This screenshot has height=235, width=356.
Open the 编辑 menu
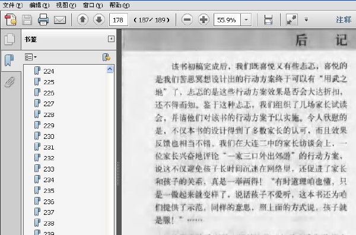[39, 5]
